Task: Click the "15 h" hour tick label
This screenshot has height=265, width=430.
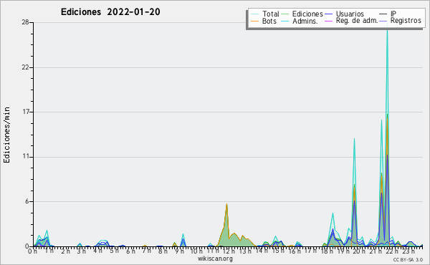Action: [x=278, y=250]
